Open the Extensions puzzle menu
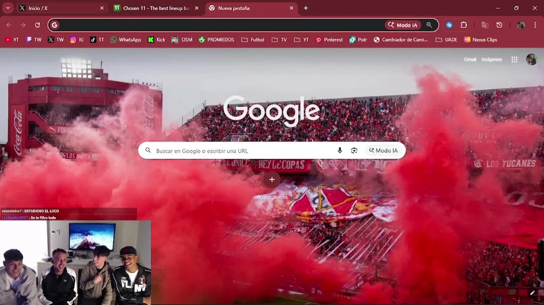Screen dimensions: 544x305 (464, 25)
